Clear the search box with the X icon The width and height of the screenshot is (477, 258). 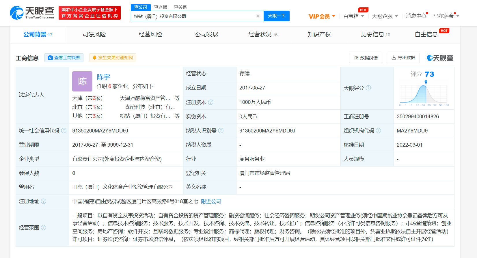258,16
